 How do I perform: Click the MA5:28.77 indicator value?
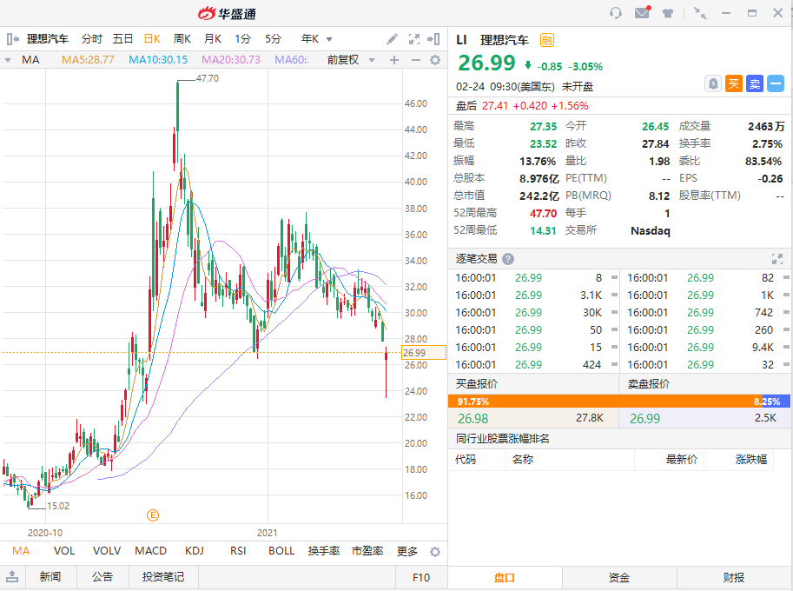(x=88, y=60)
